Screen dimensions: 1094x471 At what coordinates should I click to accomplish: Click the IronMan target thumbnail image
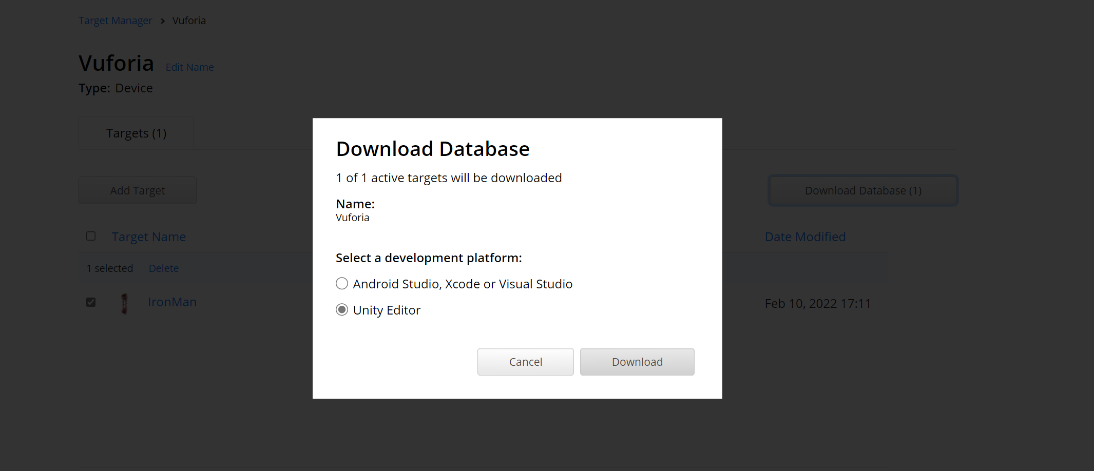pos(125,303)
